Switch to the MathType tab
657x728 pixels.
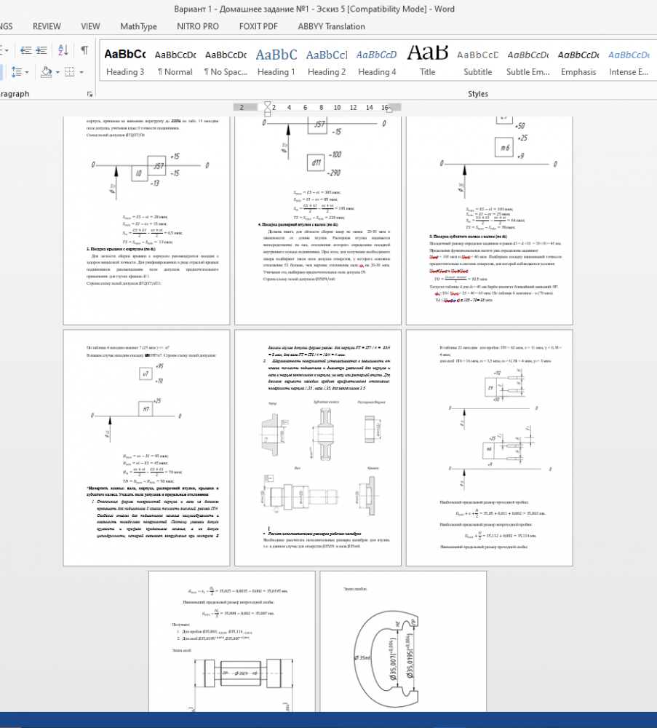(138, 26)
